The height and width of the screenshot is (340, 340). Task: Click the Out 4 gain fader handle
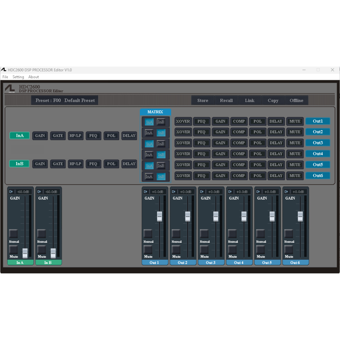coord(244,216)
